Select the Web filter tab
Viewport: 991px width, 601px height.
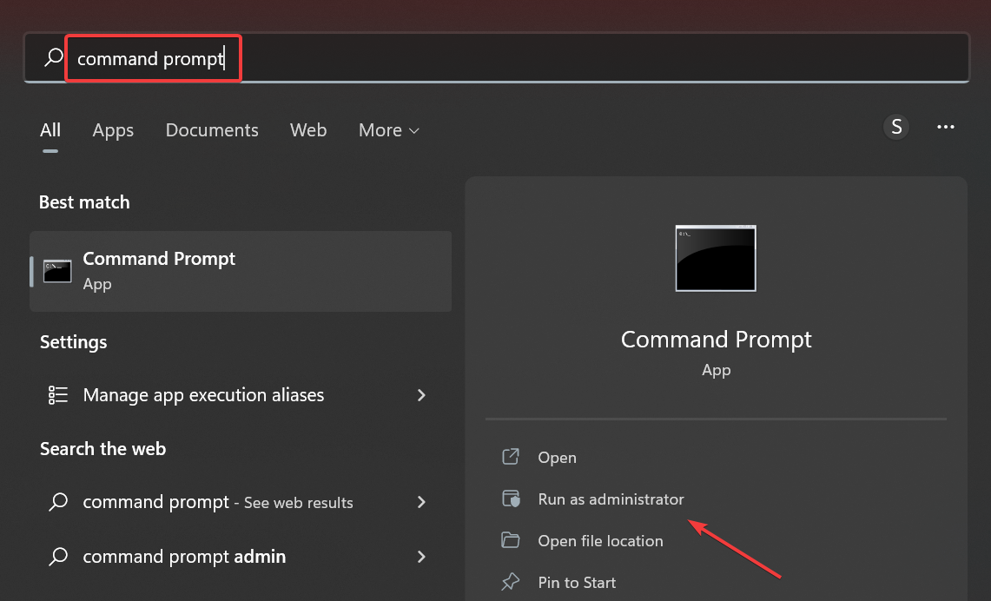[308, 130]
